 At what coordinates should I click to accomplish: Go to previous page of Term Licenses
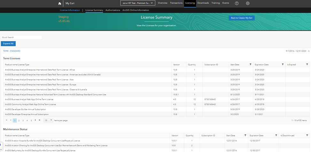pos(11,120)
